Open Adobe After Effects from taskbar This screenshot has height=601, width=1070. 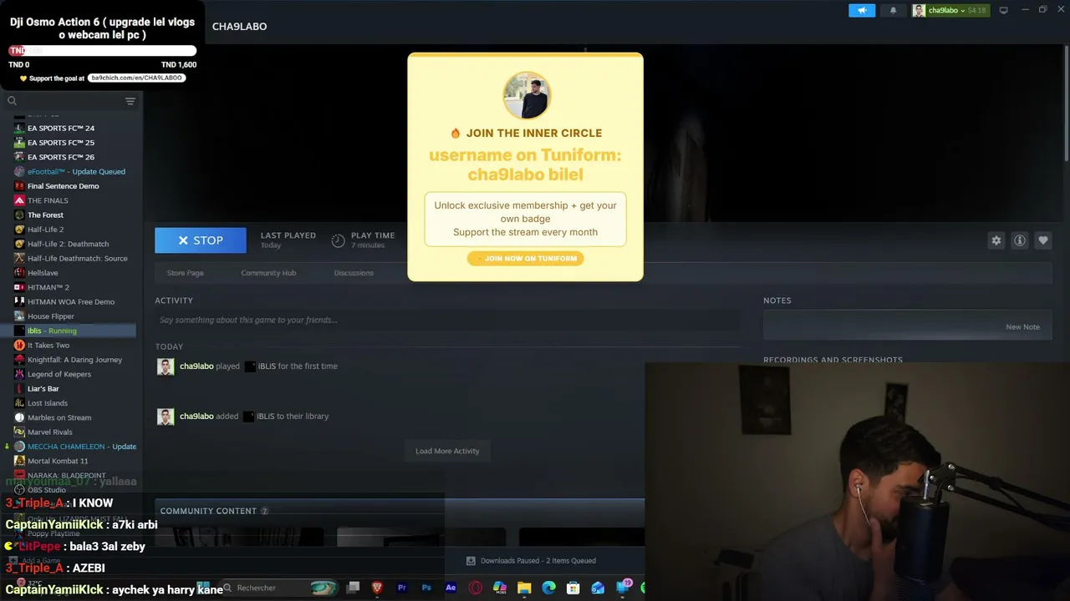[x=451, y=588]
